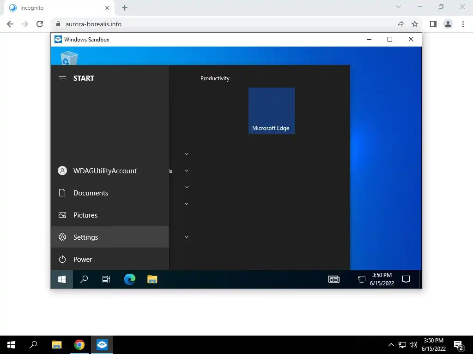Open Settings from the Start menu
The width and height of the screenshot is (473, 354).
(110, 237)
